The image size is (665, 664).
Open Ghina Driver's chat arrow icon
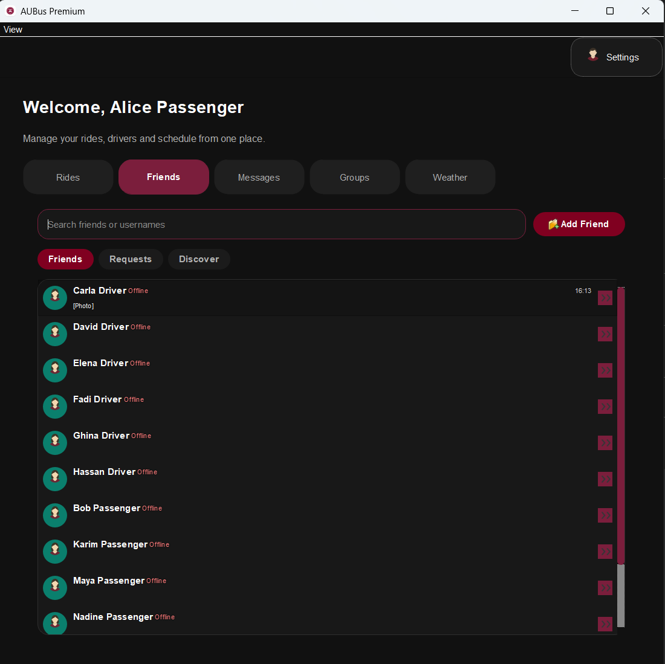pos(605,443)
